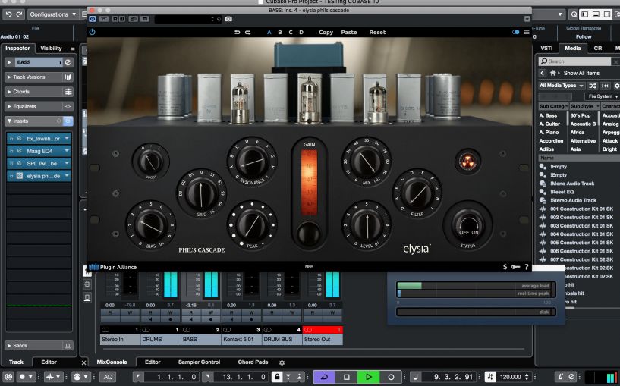620x386 pixels.
Task: Click the back chevron in Media browser
Action: [x=543, y=73]
